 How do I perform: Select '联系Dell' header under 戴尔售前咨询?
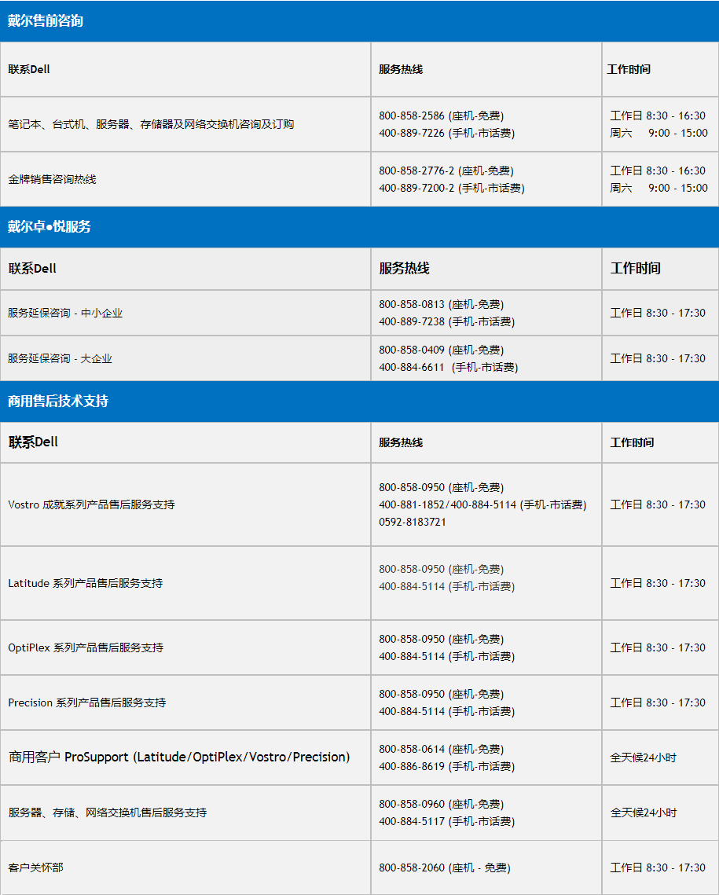pos(29,69)
